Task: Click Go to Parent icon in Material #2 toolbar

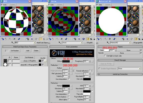Action: click(x=139, y=39)
